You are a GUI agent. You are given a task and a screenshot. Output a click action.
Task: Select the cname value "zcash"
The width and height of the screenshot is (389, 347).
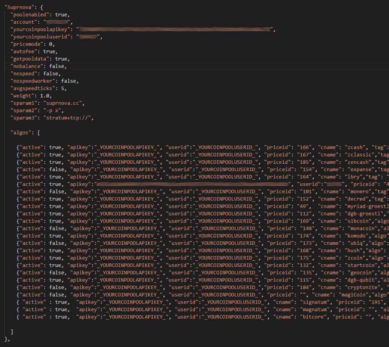click(355, 147)
